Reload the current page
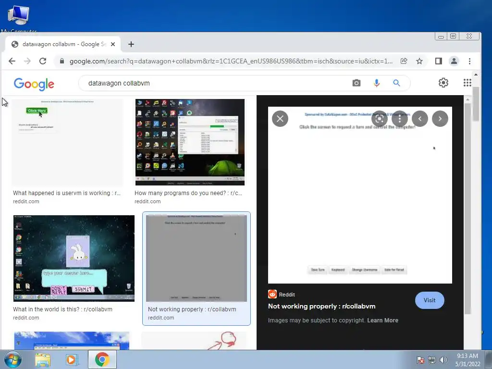Viewport: 492px width, 369px height. coord(43,61)
